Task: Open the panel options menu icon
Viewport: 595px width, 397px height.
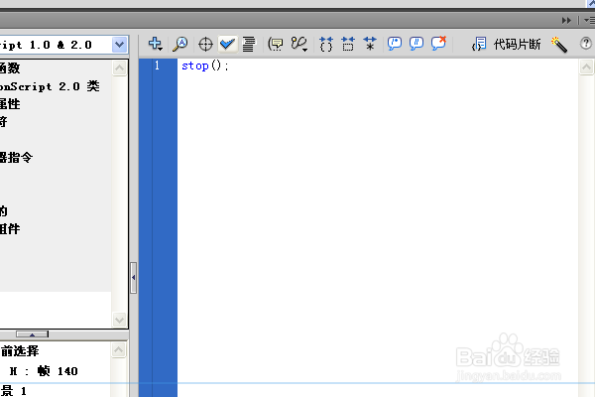Action: coord(589,20)
